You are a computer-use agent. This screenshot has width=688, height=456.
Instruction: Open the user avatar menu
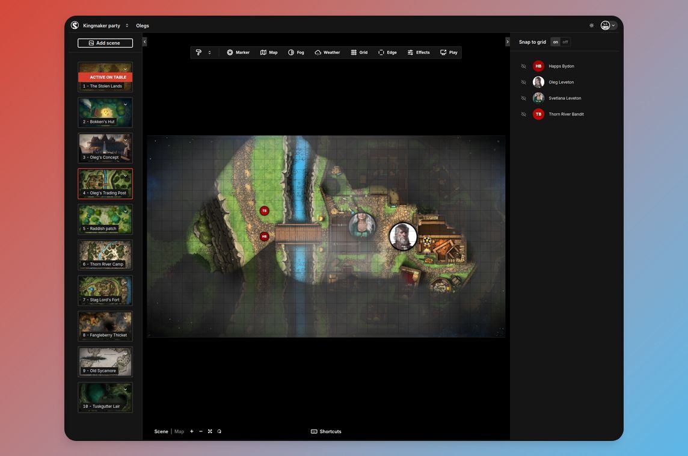(x=608, y=25)
